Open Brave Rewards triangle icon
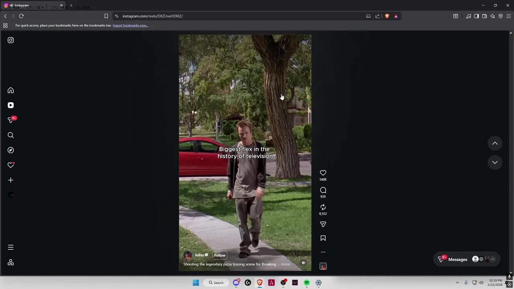The width and height of the screenshot is (514, 289). [396, 16]
